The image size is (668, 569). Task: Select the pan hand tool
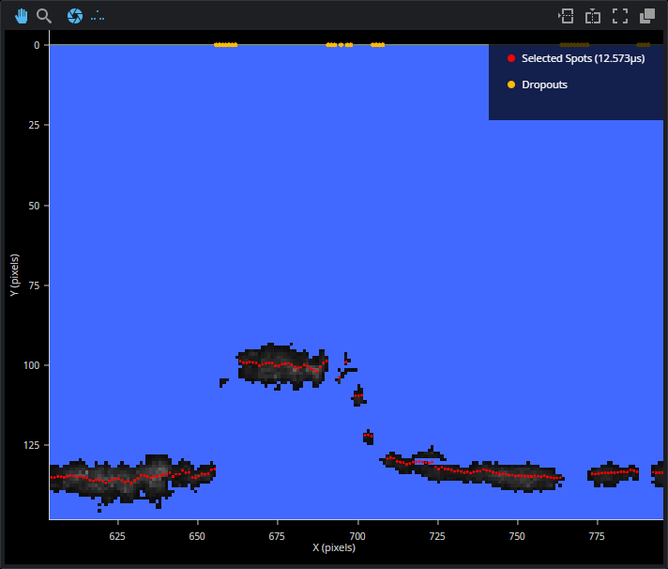point(21,16)
